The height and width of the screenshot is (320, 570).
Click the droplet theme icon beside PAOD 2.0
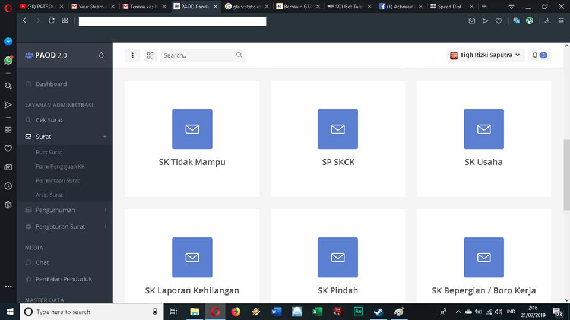pos(101,55)
